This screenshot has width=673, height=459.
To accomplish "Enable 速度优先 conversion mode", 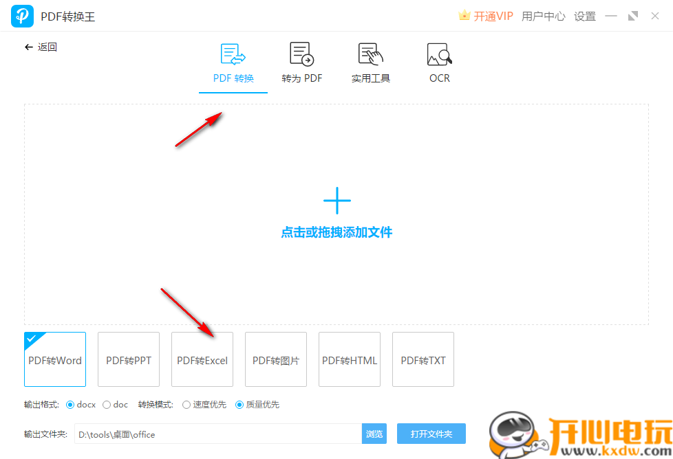I will (x=187, y=405).
